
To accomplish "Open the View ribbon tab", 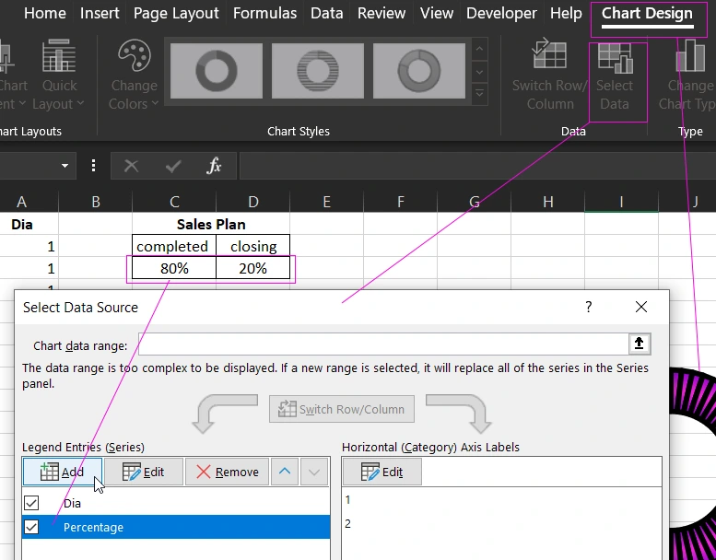I will click(437, 13).
